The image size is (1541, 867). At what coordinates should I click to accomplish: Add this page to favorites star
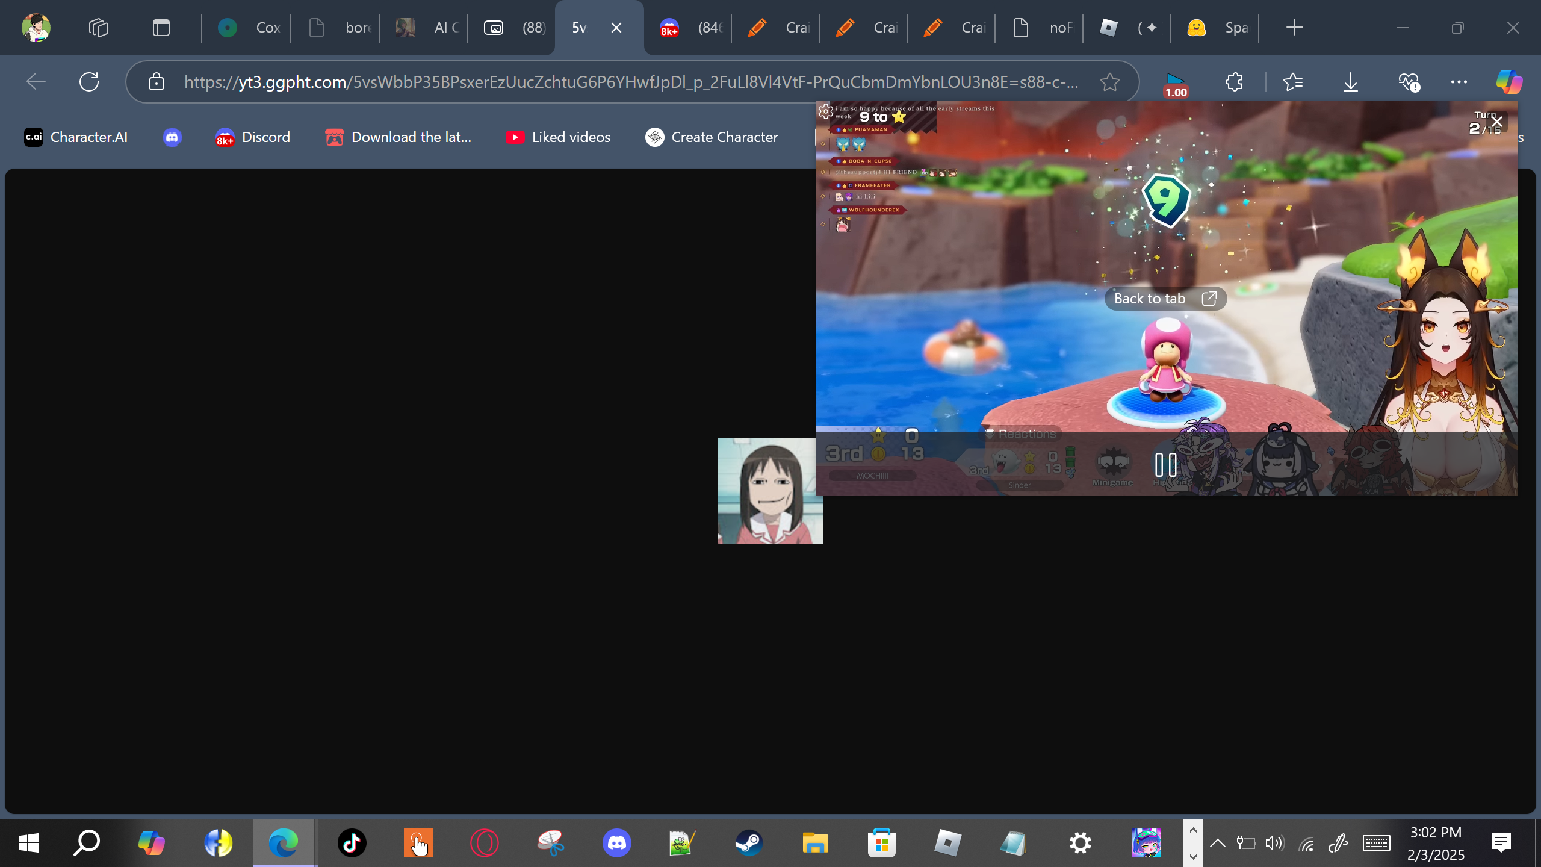[1110, 82]
